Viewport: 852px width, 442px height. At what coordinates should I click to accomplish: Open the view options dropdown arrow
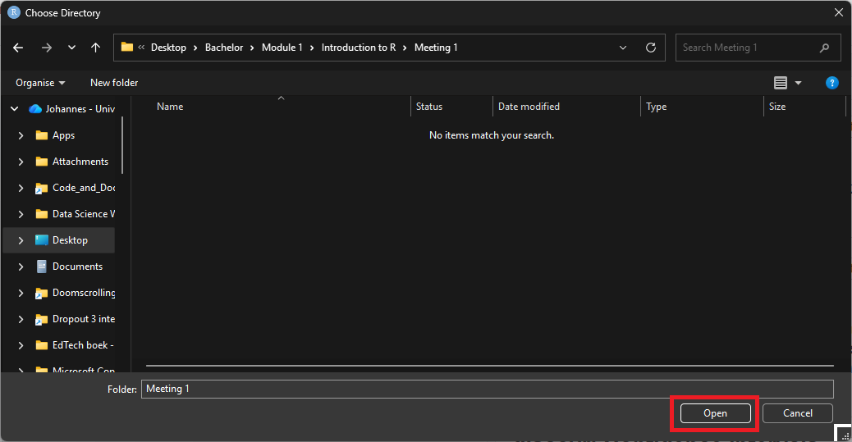click(x=798, y=83)
